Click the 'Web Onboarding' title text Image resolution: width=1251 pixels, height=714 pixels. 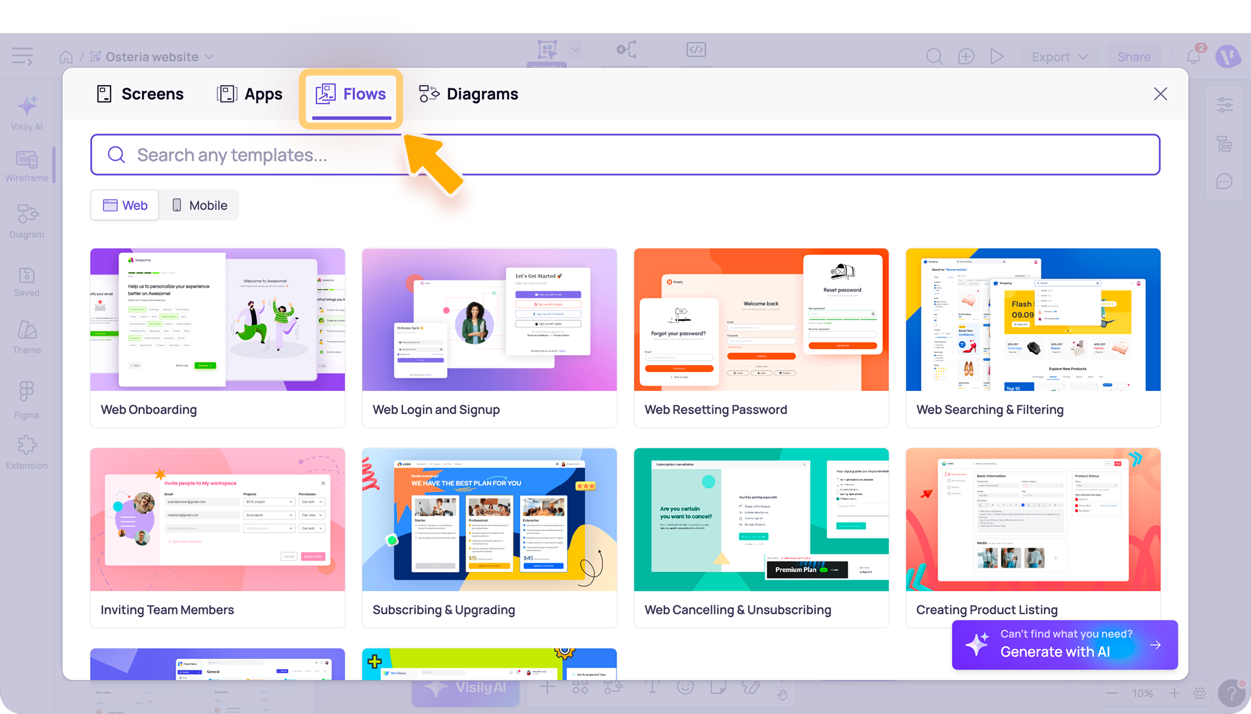click(149, 409)
